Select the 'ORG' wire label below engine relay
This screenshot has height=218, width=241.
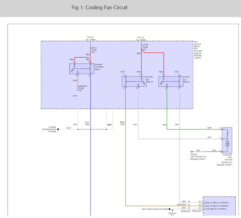click(75, 80)
